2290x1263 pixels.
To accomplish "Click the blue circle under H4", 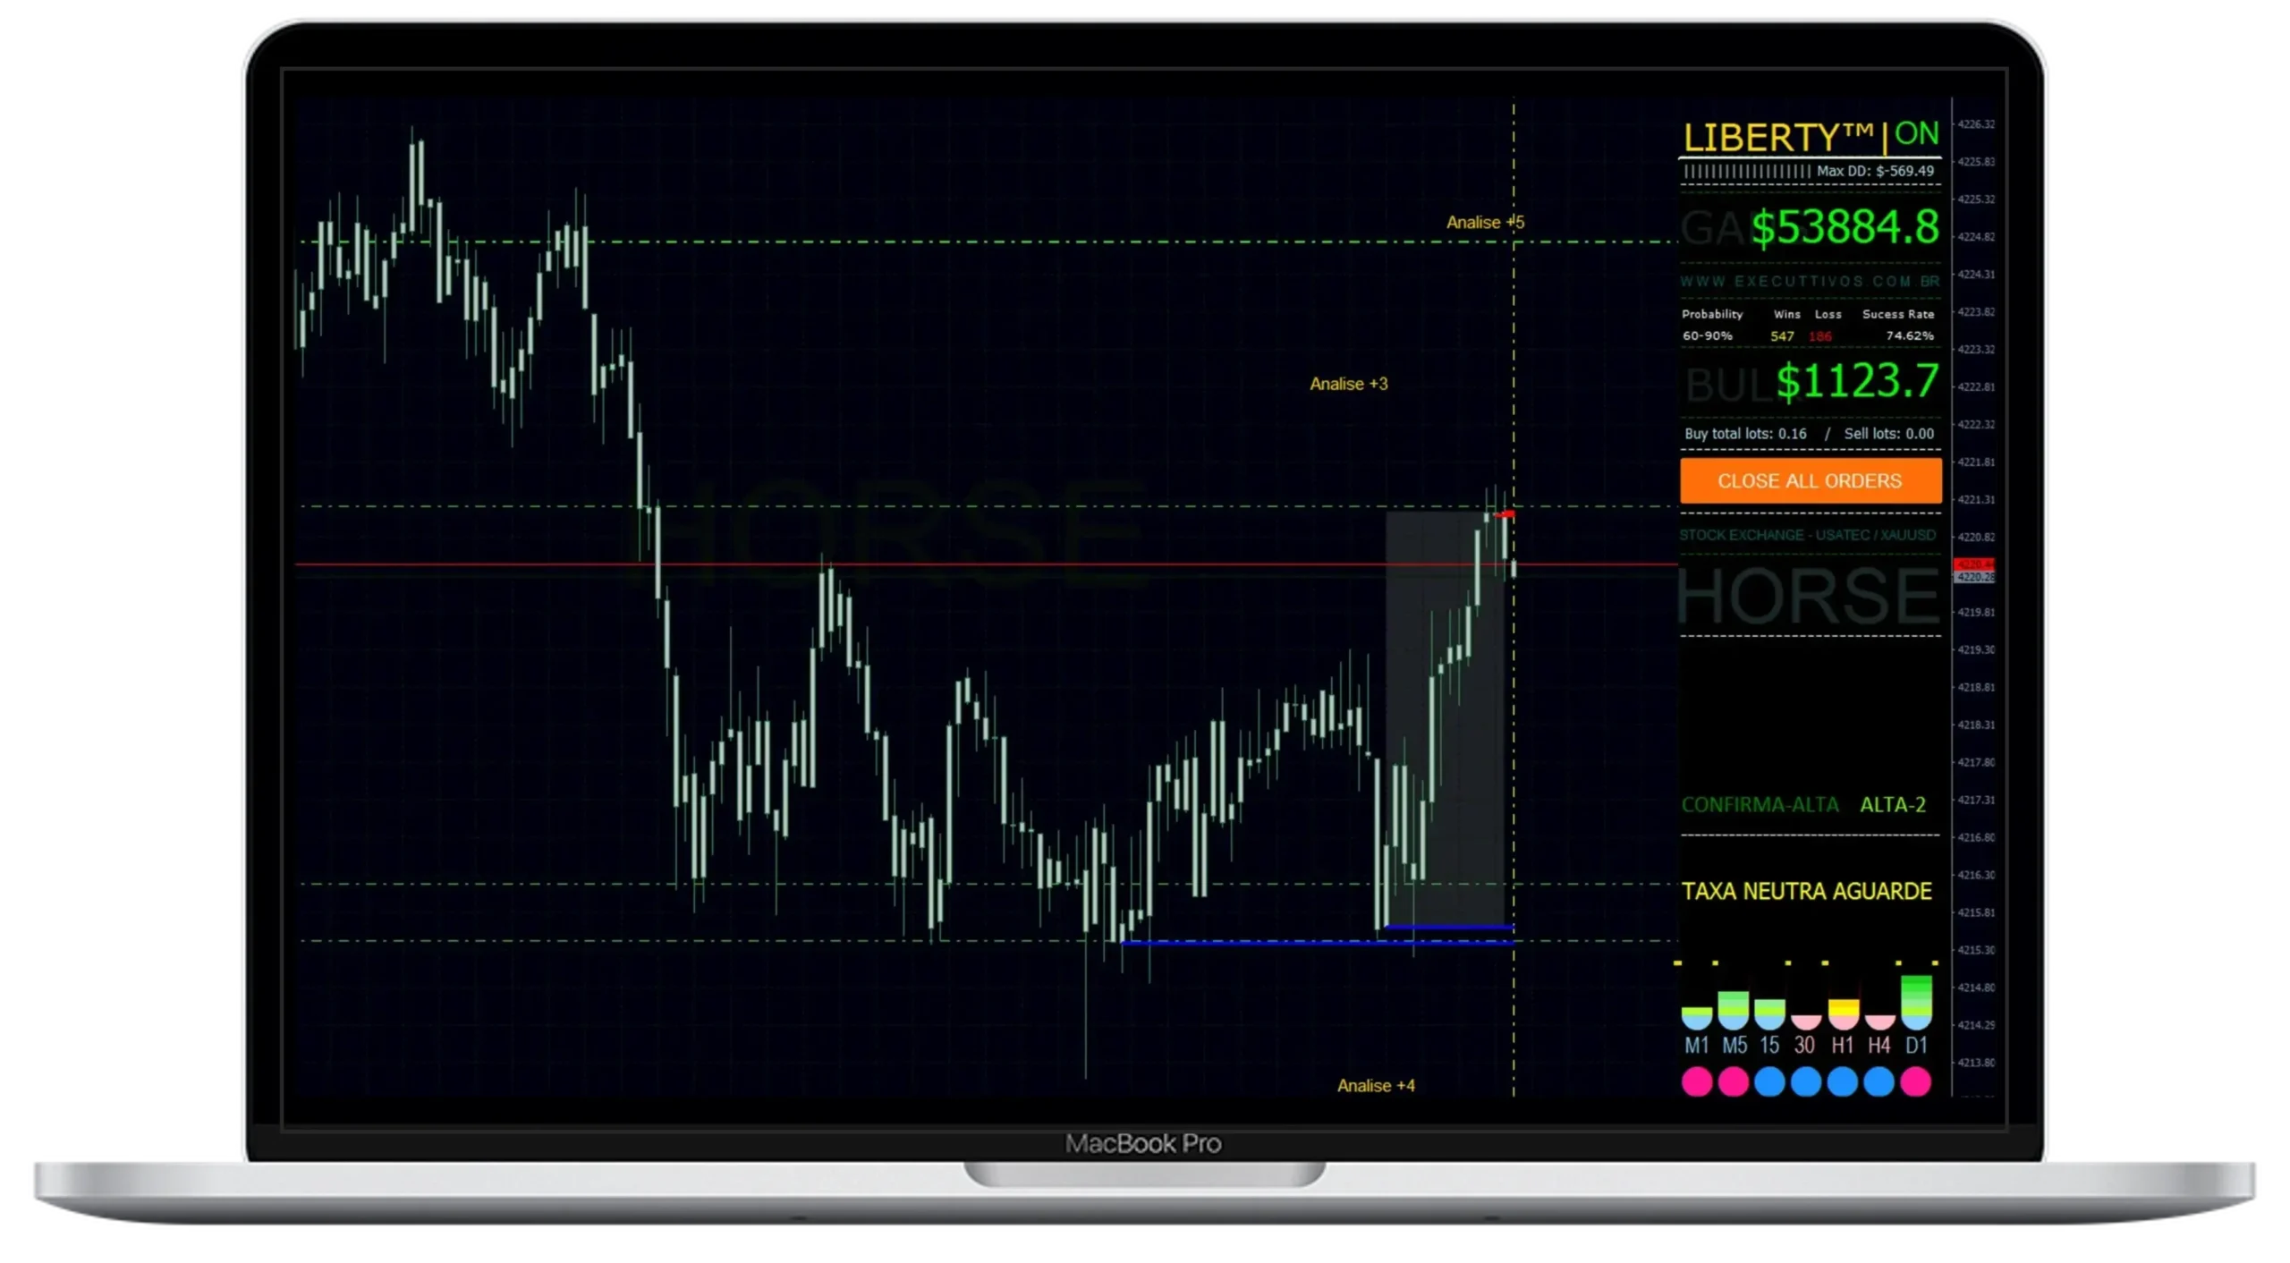I will (x=1879, y=1082).
